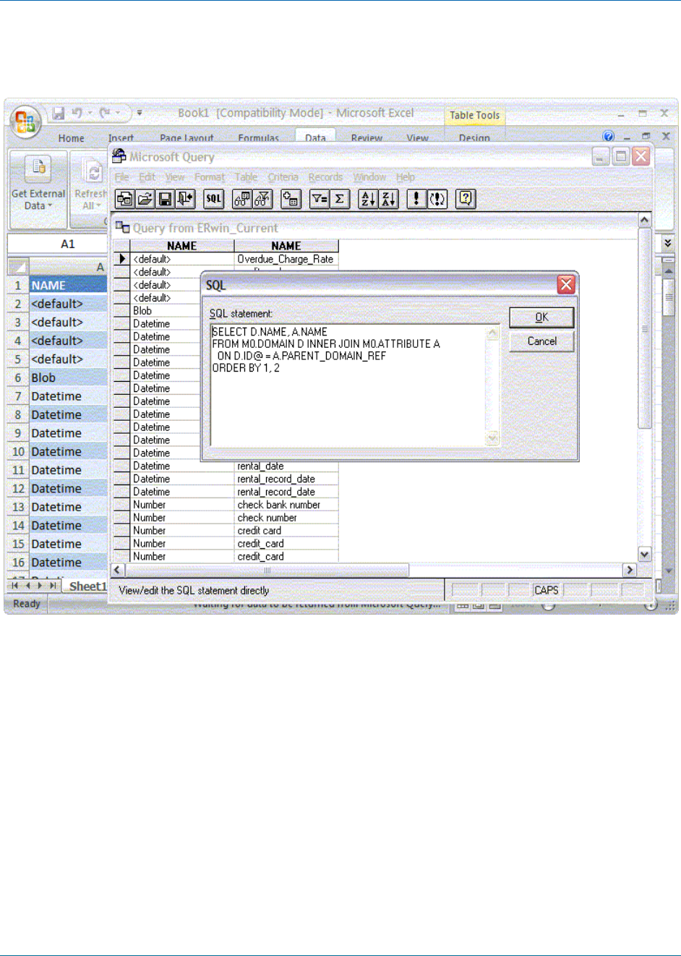Click Excel header cell A1 NAME
The image size is (681, 956).
coord(68,286)
